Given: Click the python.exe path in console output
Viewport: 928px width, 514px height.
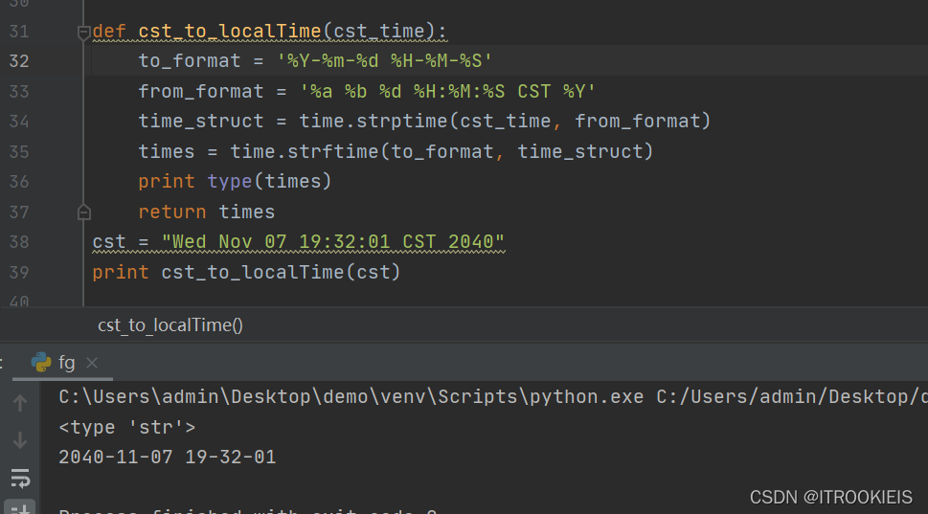Looking at the screenshot, I should [x=351, y=397].
